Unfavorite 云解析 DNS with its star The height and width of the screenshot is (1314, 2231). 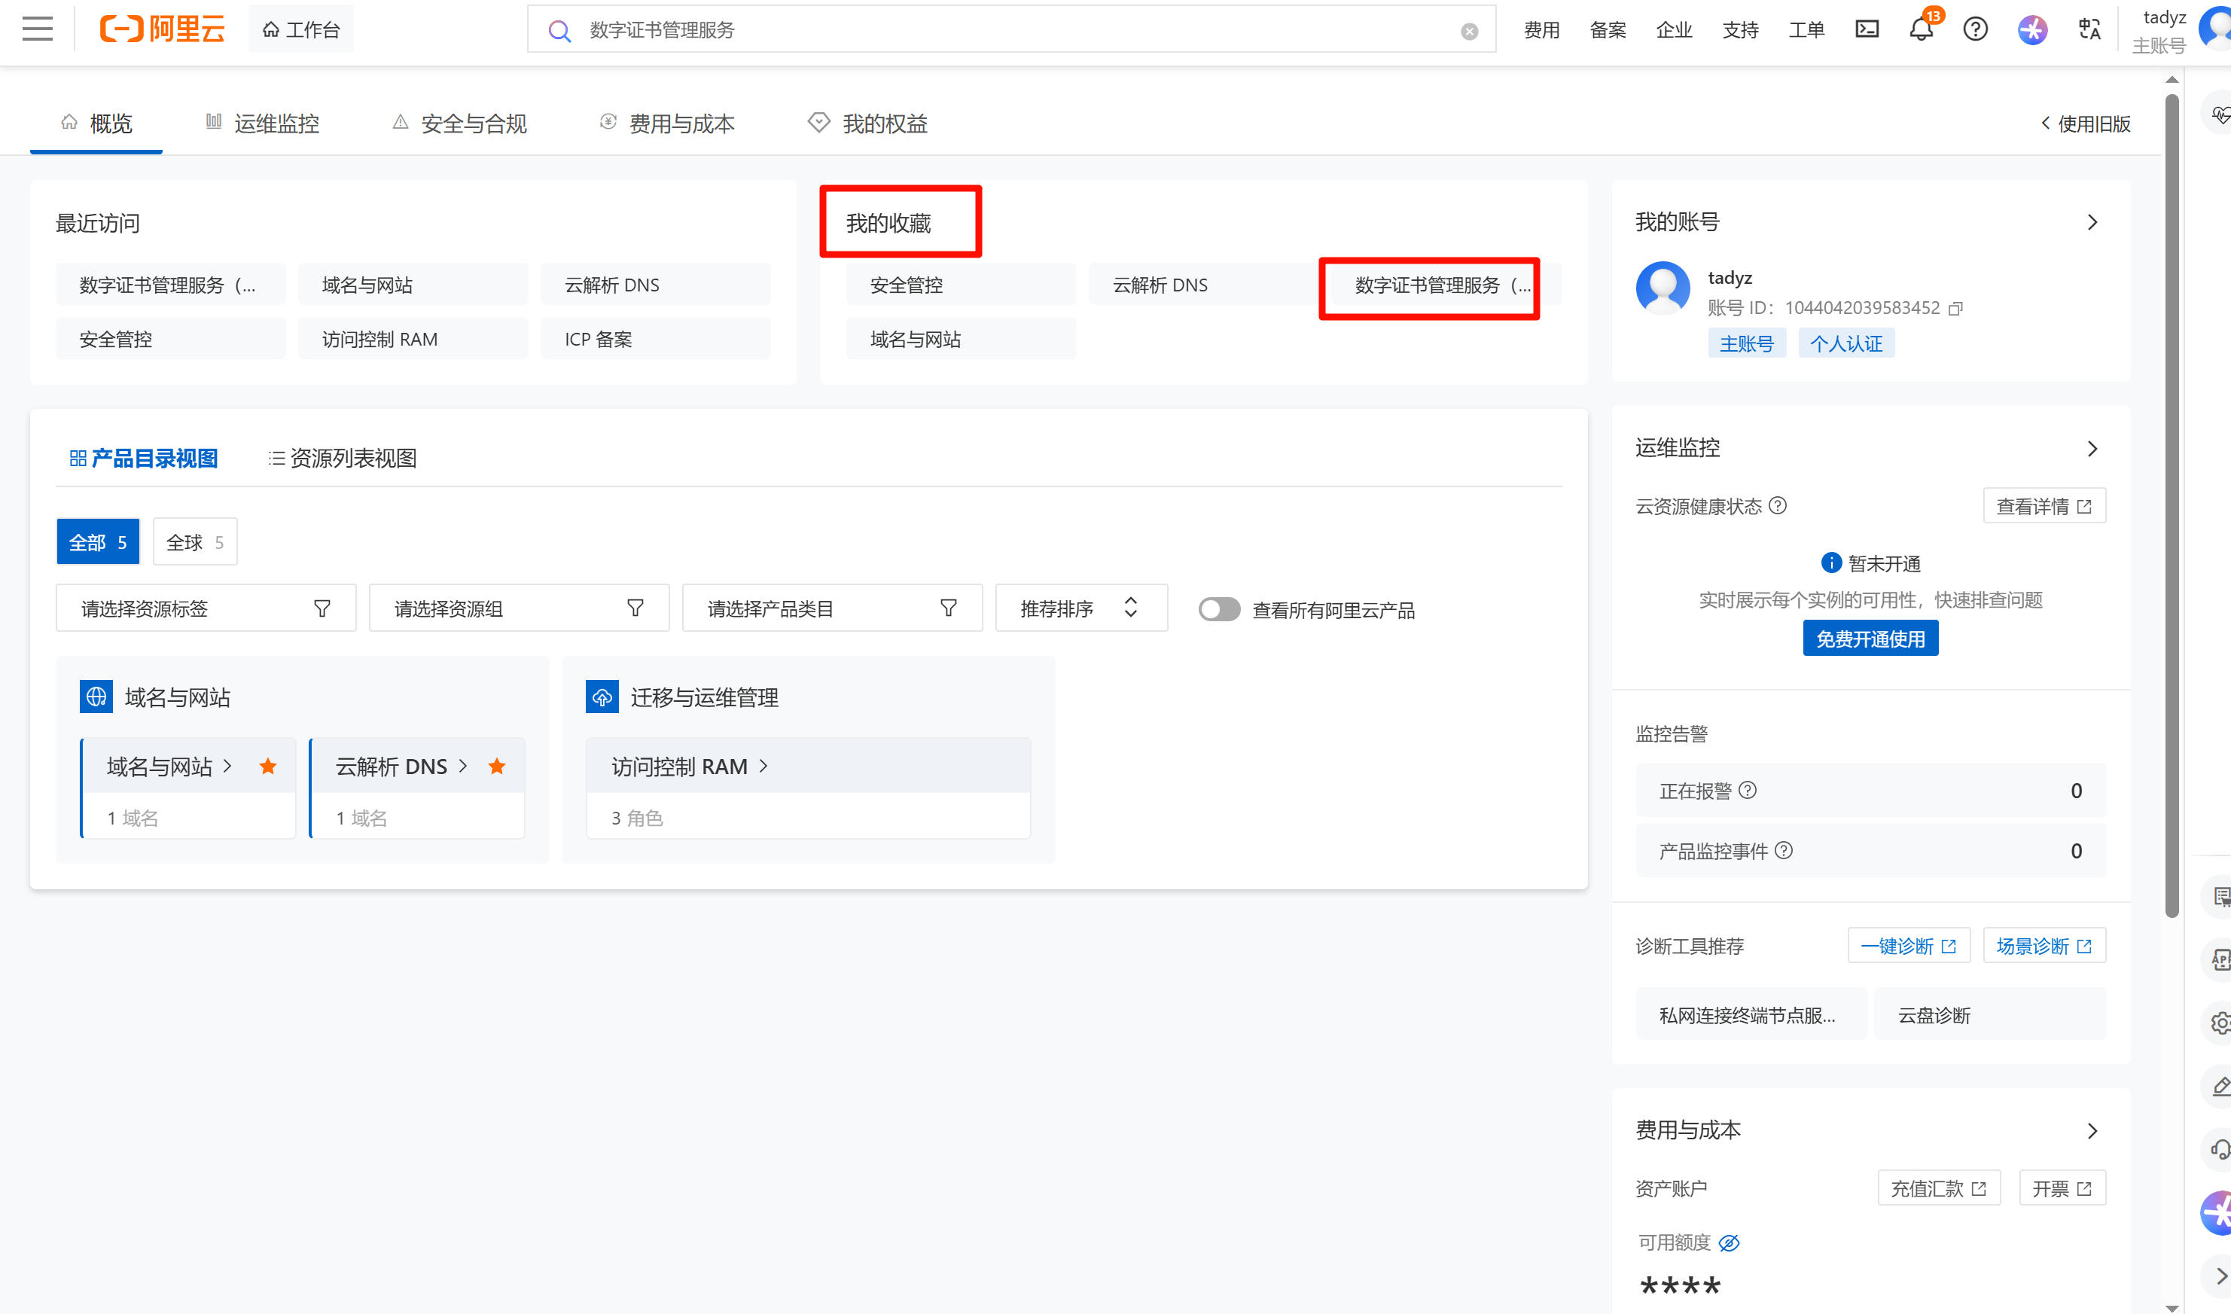coord(497,766)
